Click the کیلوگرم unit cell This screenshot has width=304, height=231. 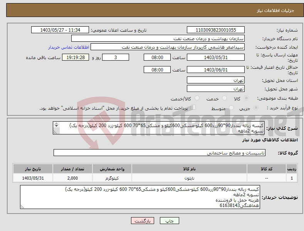point(112,178)
